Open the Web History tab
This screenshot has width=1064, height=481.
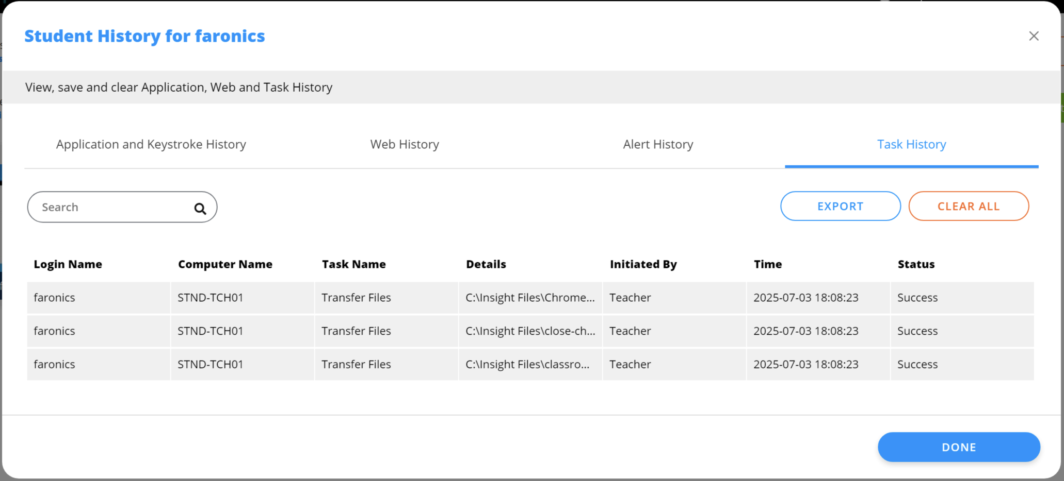tap(405, 145)
